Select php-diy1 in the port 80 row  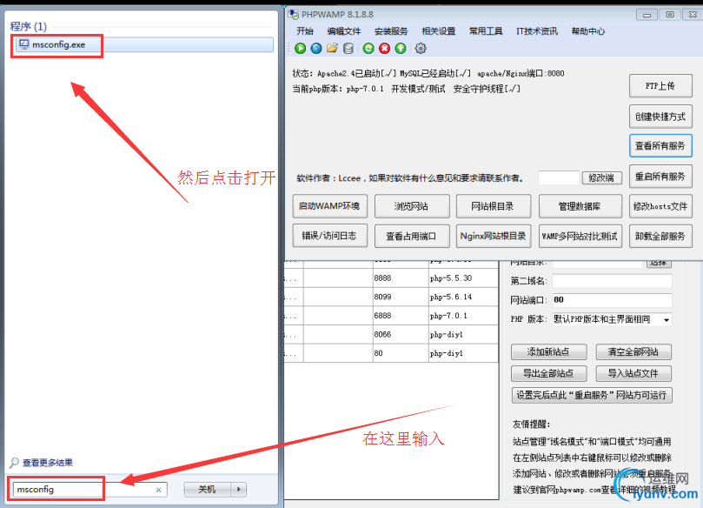[463, 353]
